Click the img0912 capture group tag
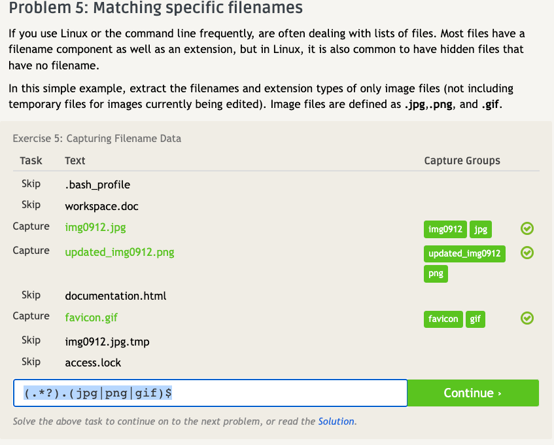The height and width of the screenshot is (445, 554). tap(445, 229)
